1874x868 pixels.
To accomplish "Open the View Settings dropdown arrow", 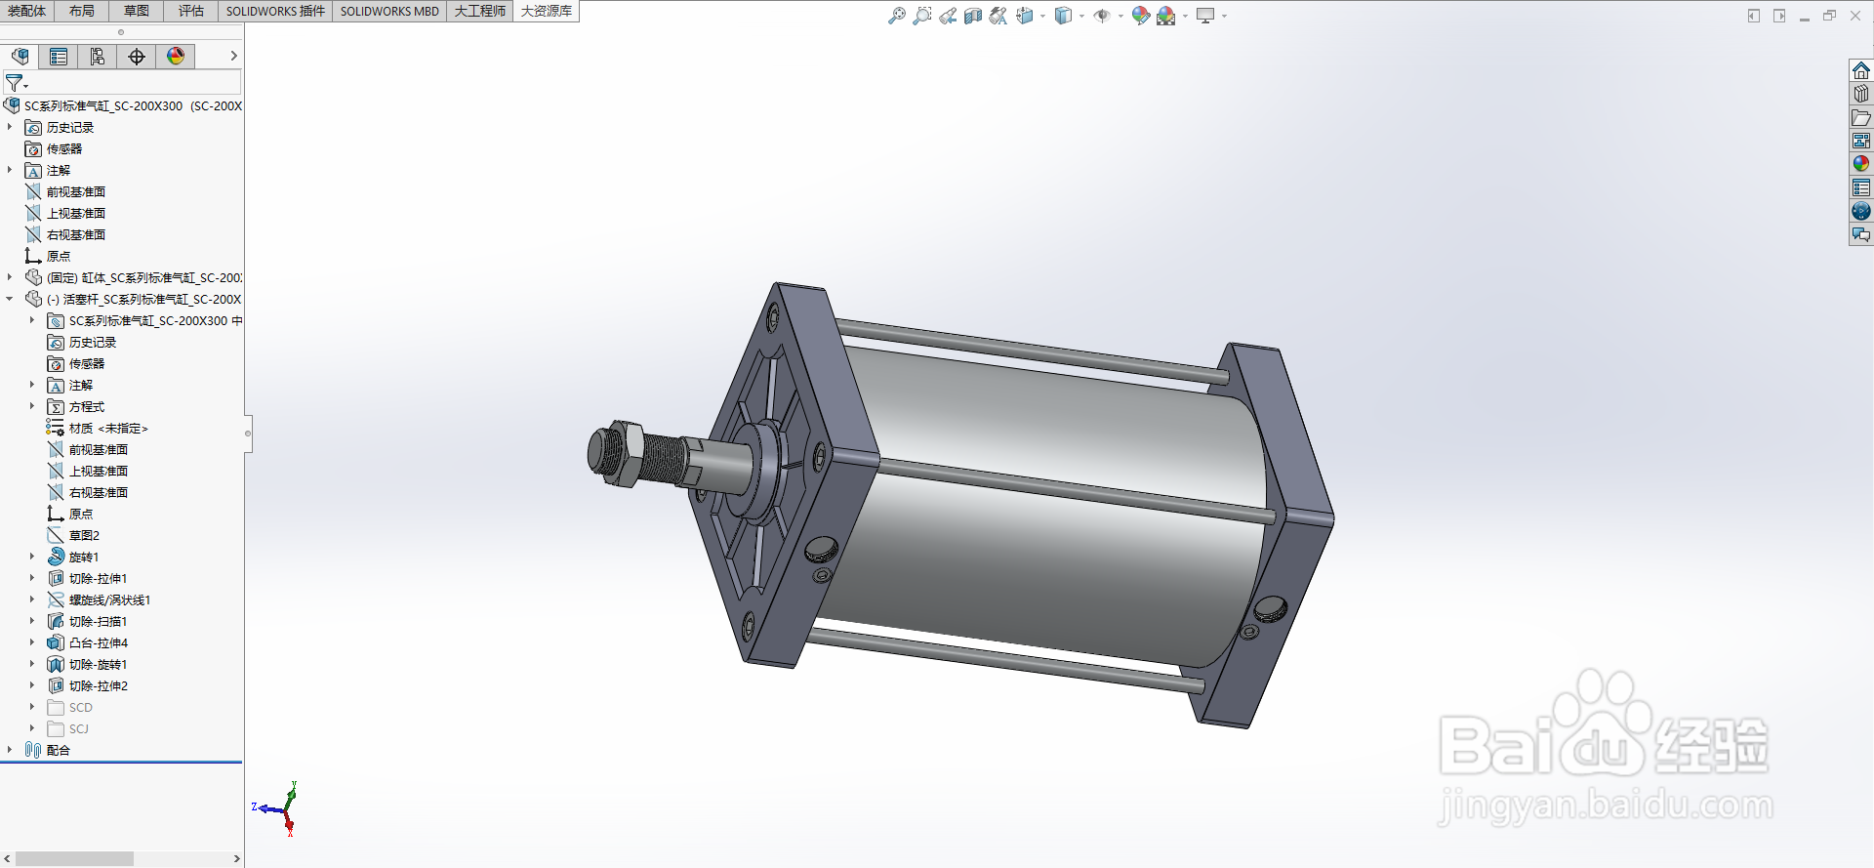I will coord(1224,16).
